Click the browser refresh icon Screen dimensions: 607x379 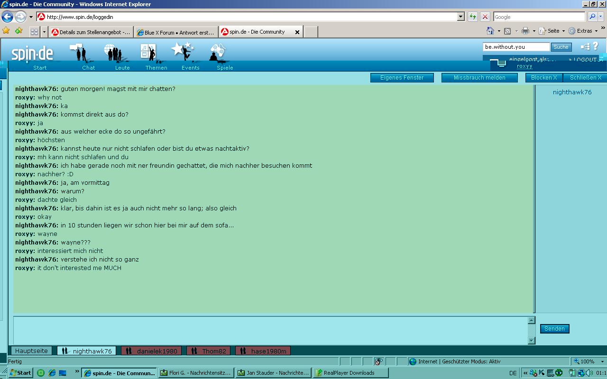(x=473, y=17)
